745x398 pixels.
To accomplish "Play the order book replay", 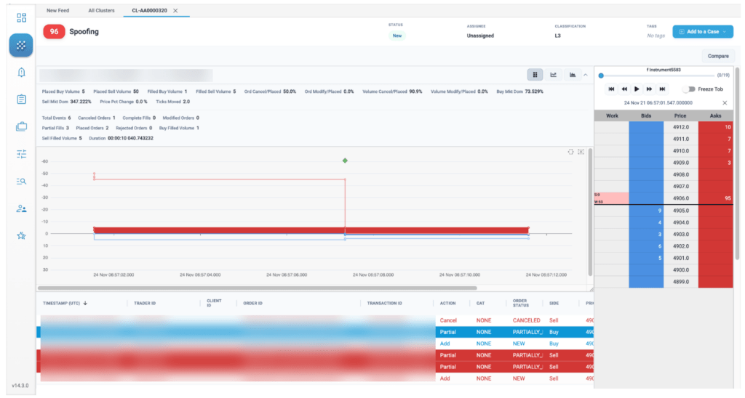I will 637,89.
